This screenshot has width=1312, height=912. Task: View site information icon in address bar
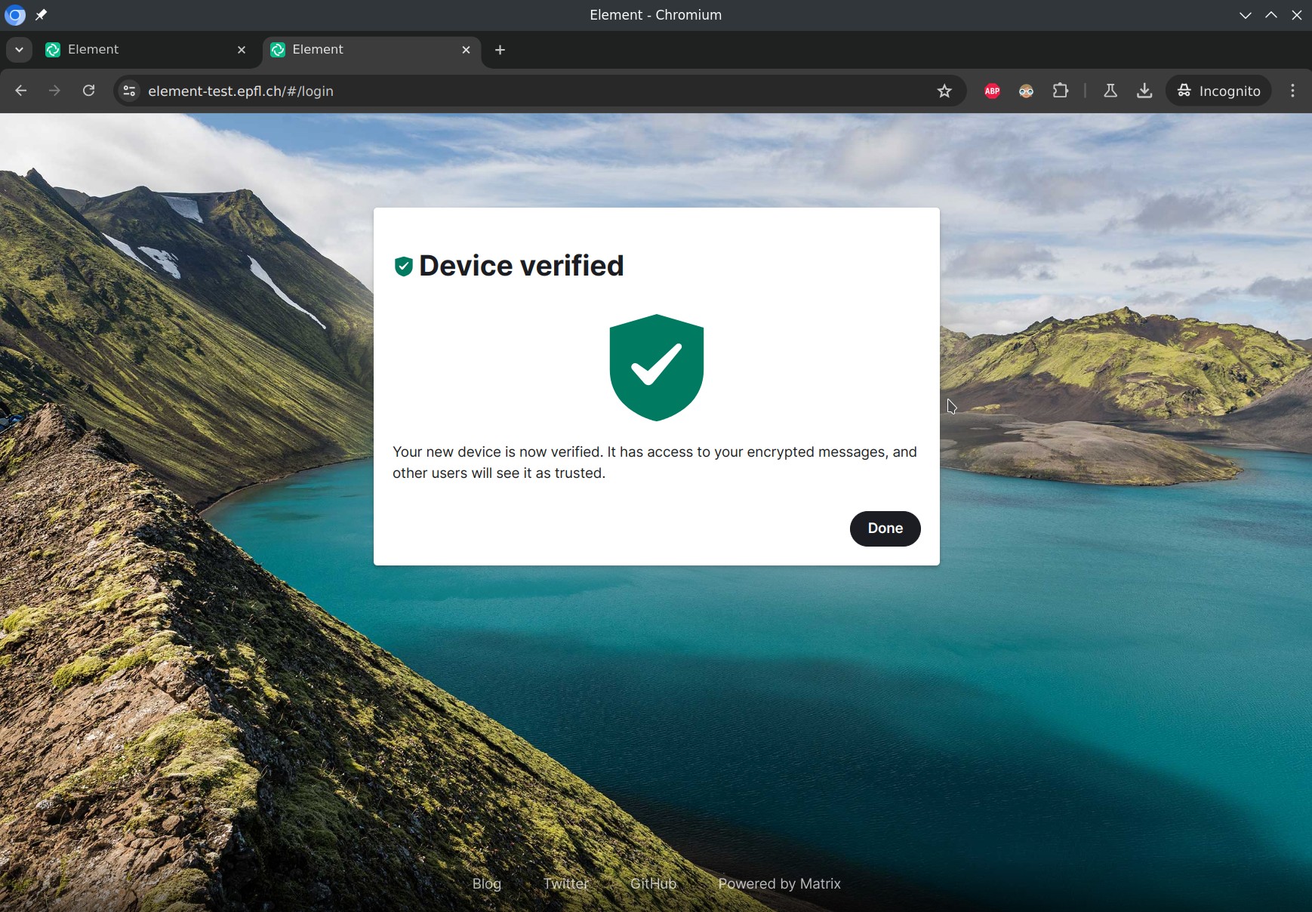[x=129, y=91]
